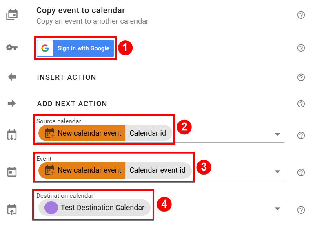
Task: Expand the Destination calendar dropdown arrow
Action: pyautogui.click(x=277, y=208)
